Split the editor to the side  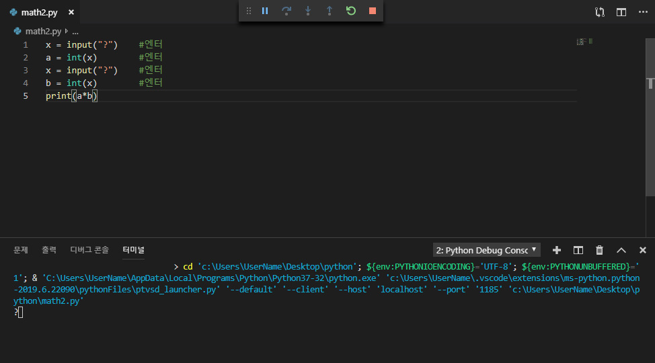coord(621,12)
